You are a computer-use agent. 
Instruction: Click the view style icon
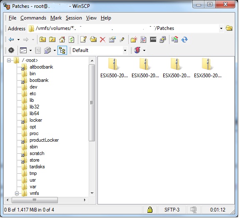click(x=23, y=50)
